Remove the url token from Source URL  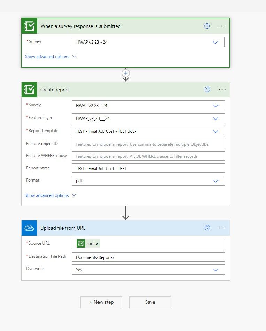pos(97,244)
